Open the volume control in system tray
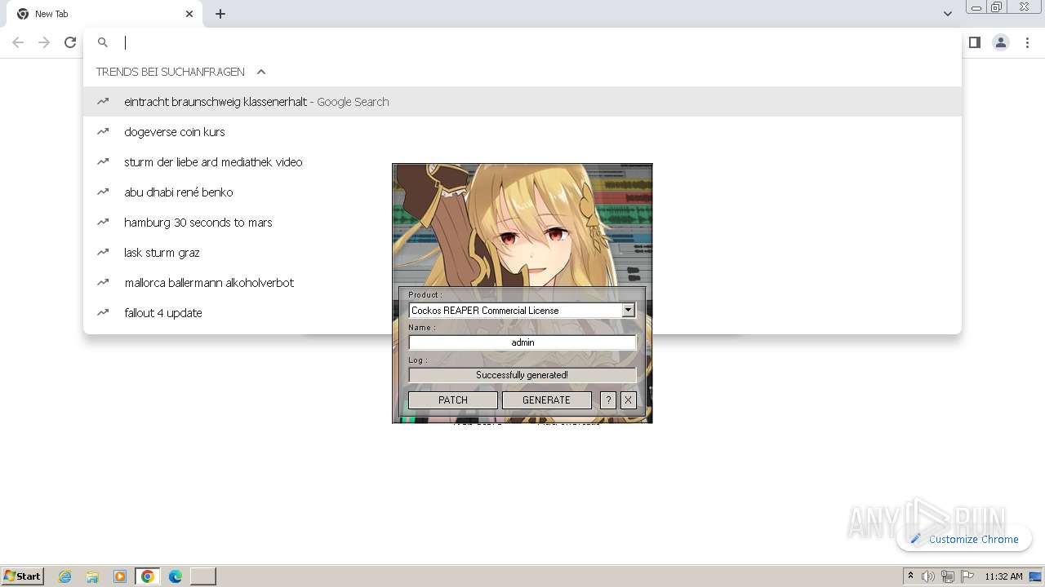The image size is (1045, 587). pos(928,576)
